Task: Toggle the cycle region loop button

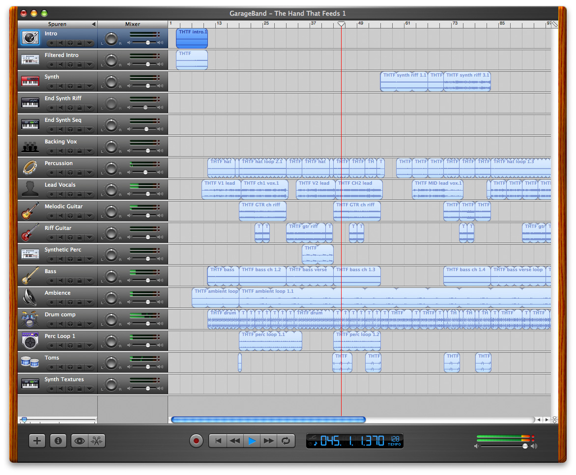Action: click(286, 441)
